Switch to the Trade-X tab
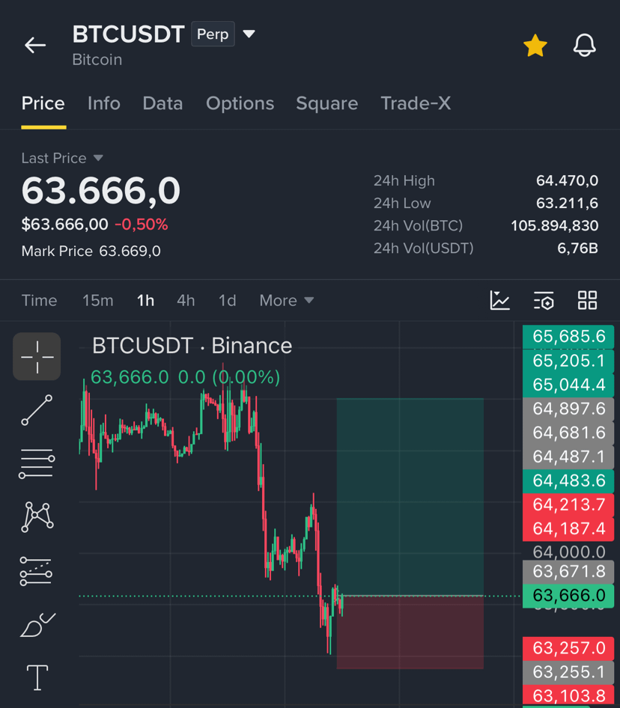Viewport: 620px width, 708px height. 416,103
